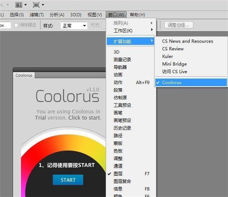Screen dimensions: 228x197
Task: Toggle the 消除锯齿 checkbox
Action: [16, 25]
